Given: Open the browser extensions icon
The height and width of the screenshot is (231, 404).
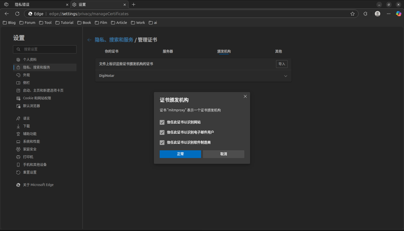Looking at the screenshot, I should 365,14.
